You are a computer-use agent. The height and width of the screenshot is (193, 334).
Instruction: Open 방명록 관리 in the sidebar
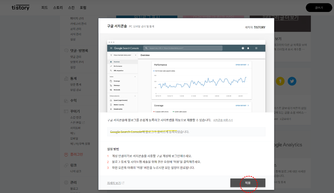coord(77,62)
